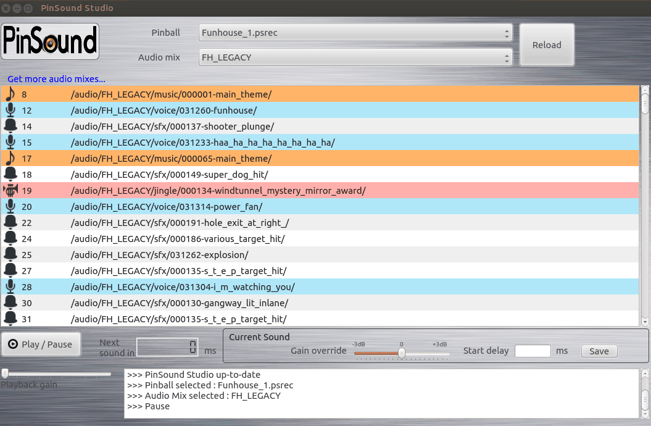
Task: Click the bell icon in row 30
Action: [10, 303]
